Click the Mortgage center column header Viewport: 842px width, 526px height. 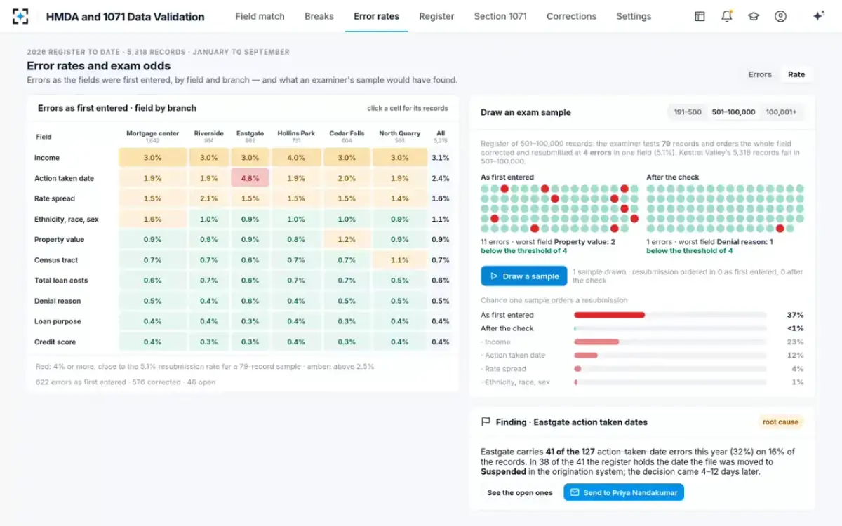(x=153, y=136)
